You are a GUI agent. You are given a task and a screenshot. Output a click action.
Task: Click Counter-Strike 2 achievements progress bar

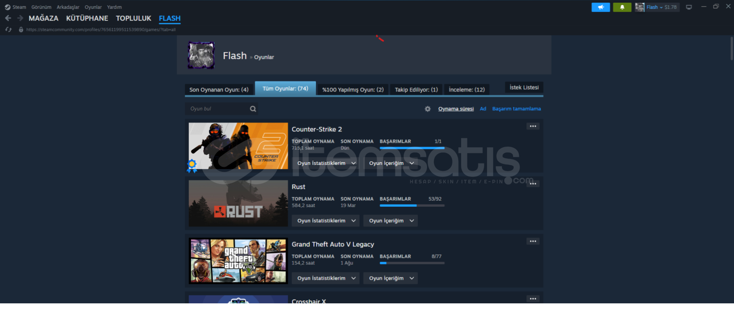pyautogui.click(x=412, y=148)
